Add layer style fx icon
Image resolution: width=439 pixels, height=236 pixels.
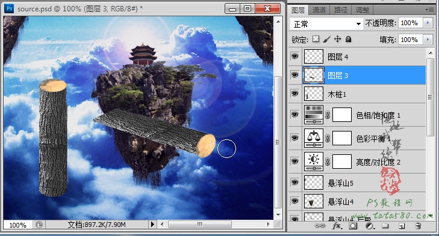point(337,226)
